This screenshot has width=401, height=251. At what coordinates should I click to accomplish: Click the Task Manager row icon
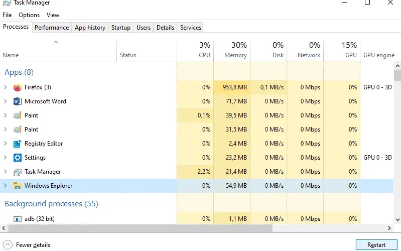18,172
